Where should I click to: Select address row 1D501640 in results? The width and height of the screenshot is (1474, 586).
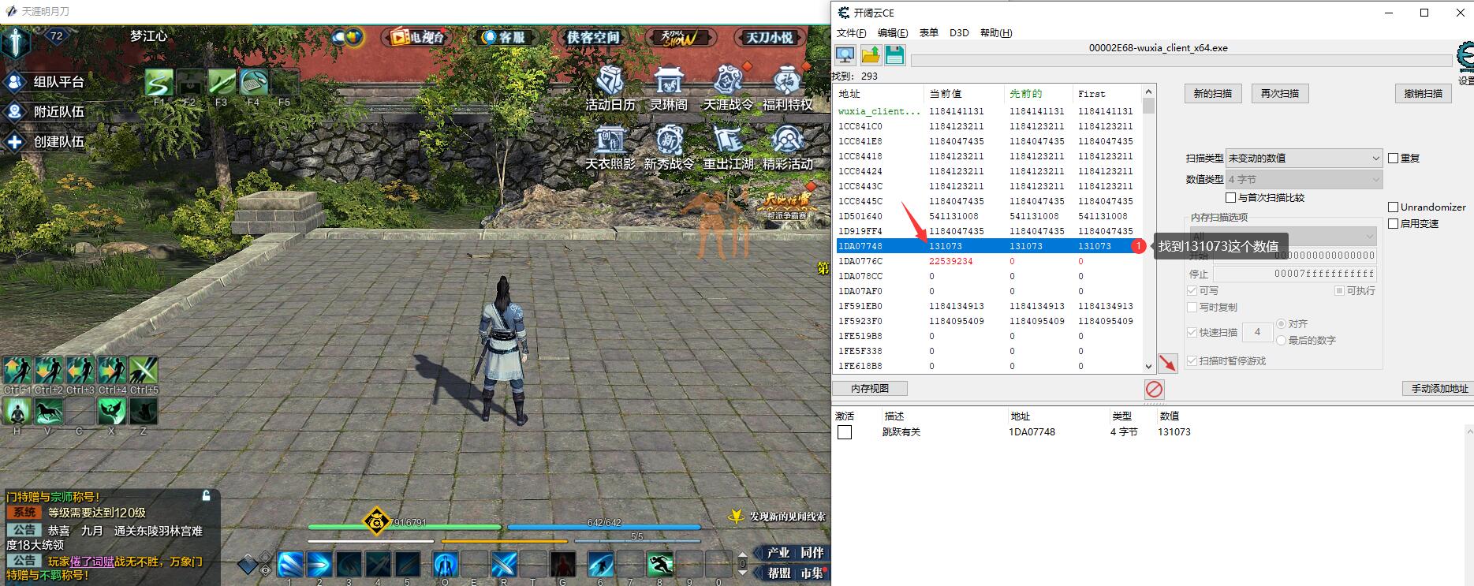point(990,216)
